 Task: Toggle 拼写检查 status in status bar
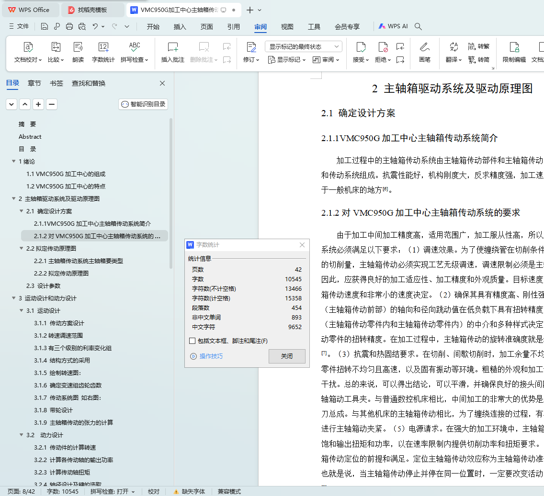pyautogui.click(x=112, y=491)
